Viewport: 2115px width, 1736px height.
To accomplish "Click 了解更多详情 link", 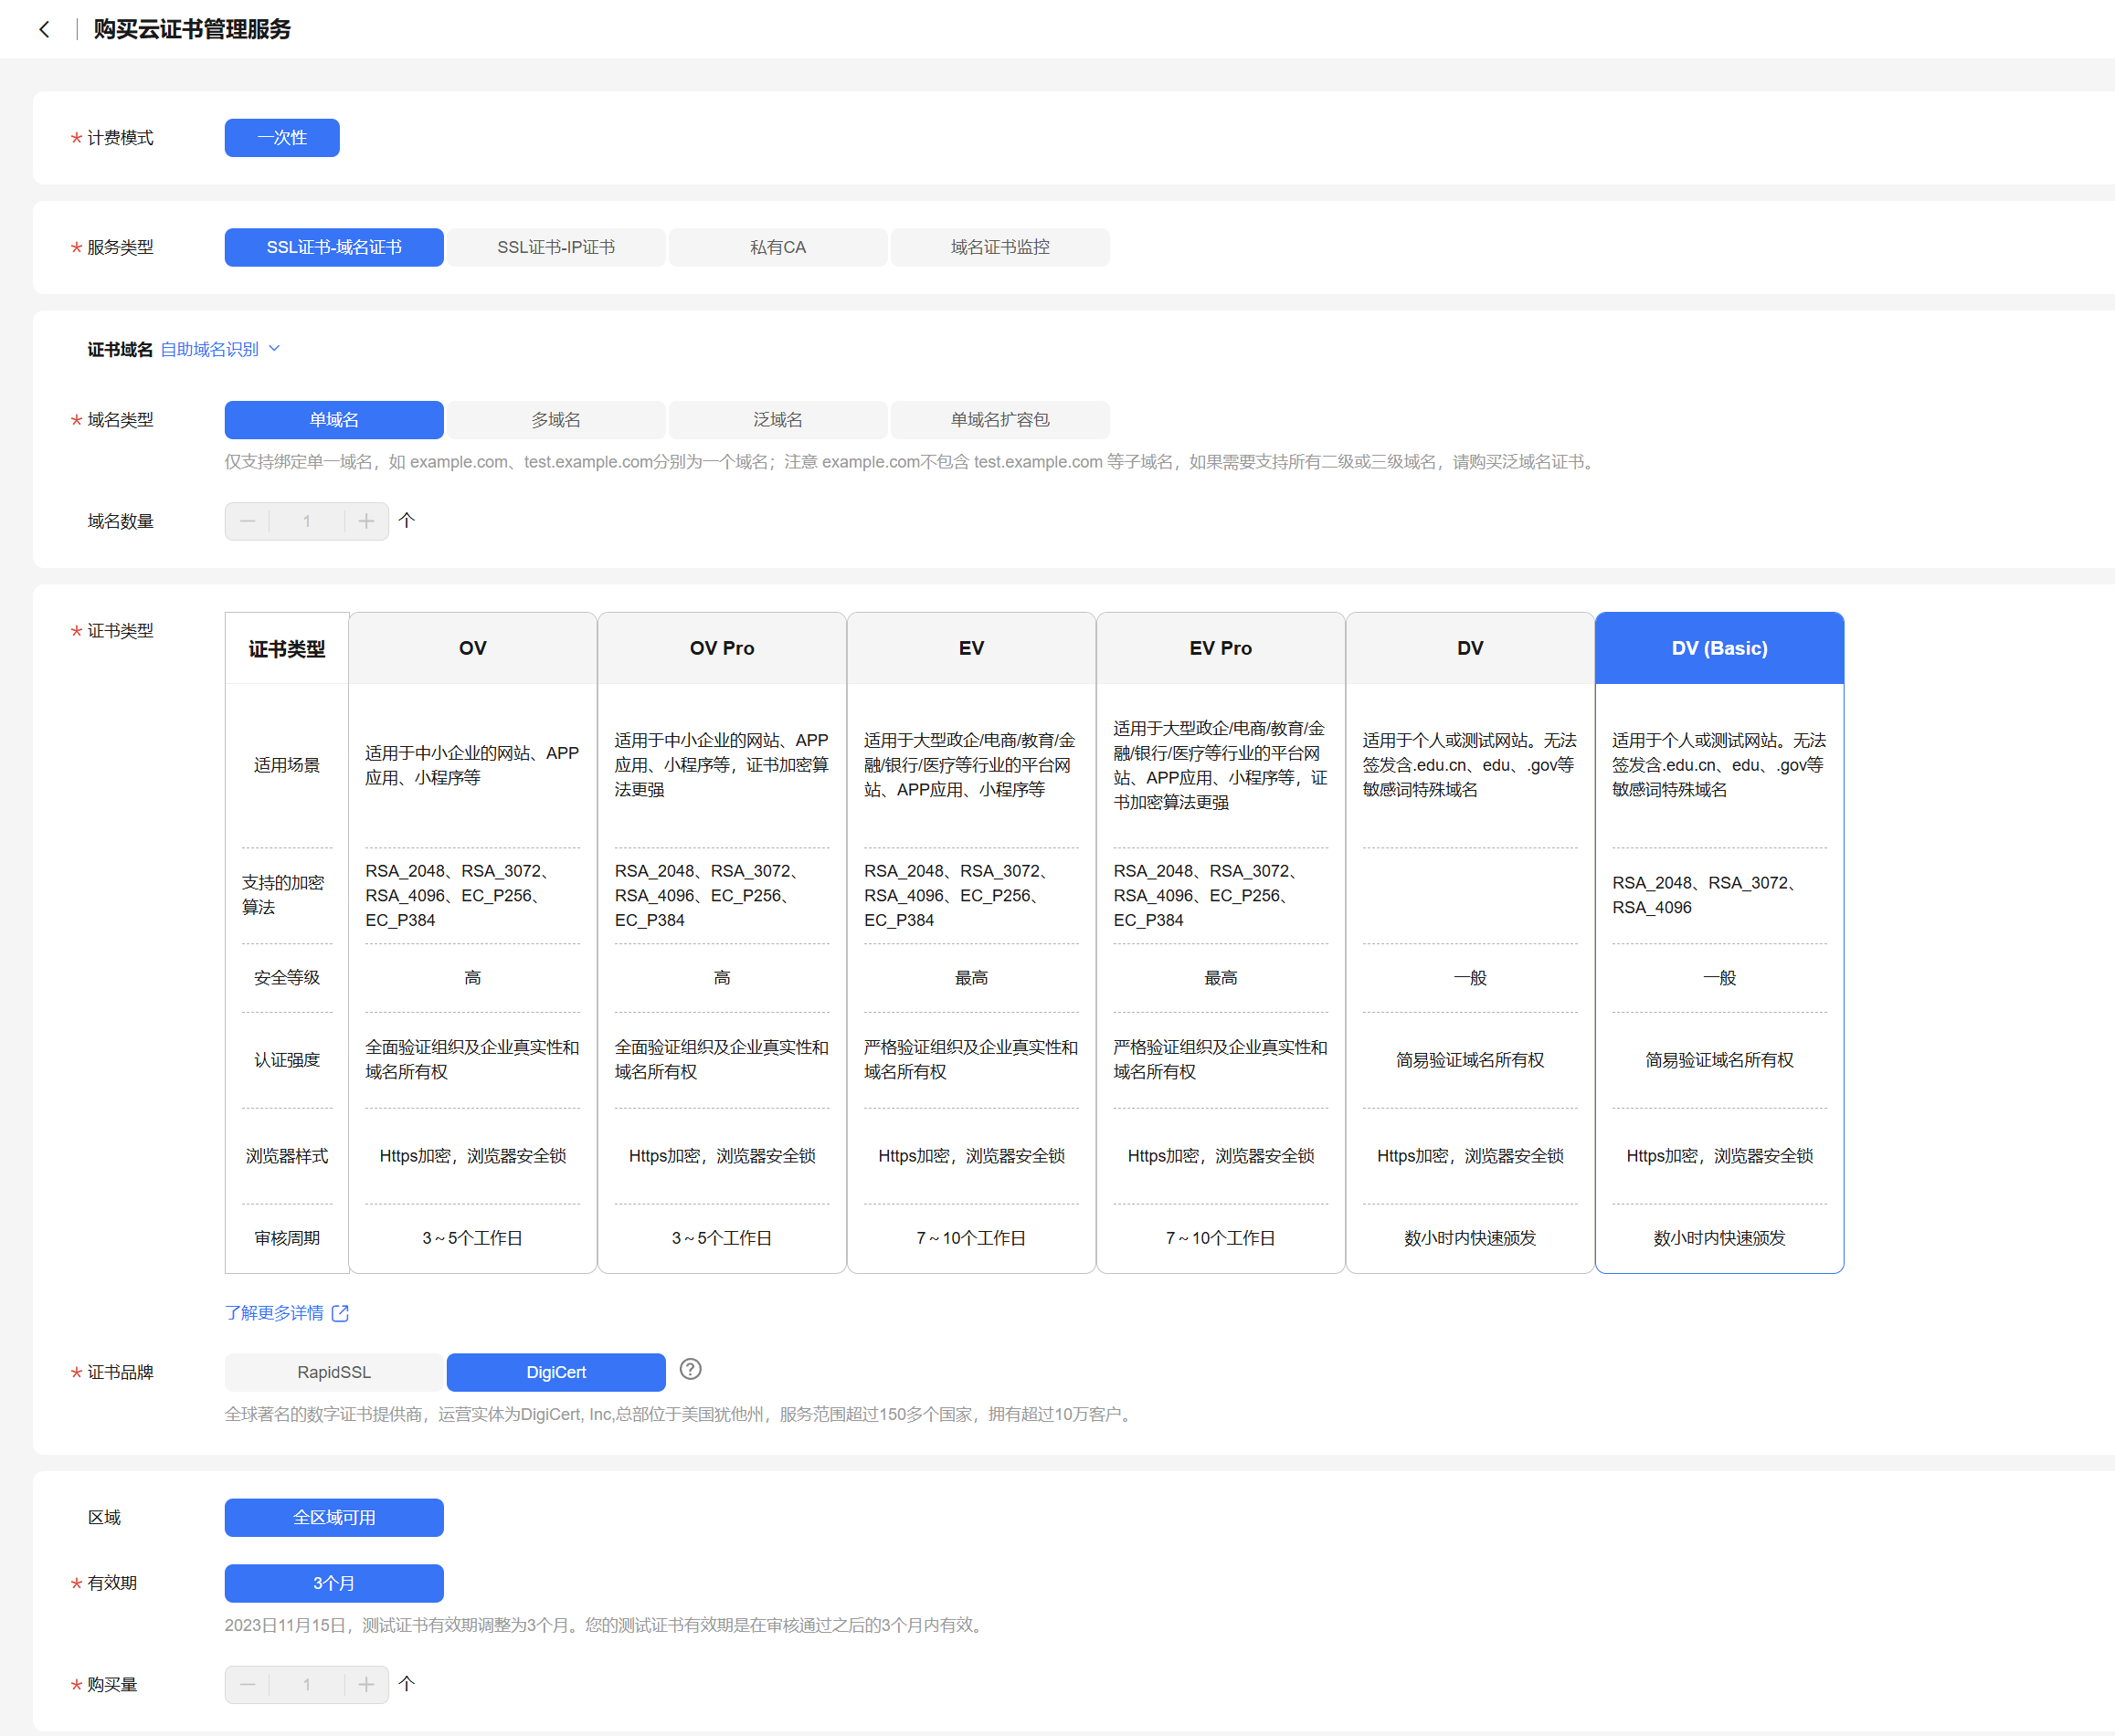I will click(x=274, y=1313).
